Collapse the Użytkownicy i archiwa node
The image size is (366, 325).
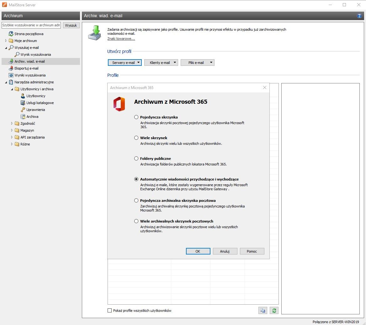point(12,89)
